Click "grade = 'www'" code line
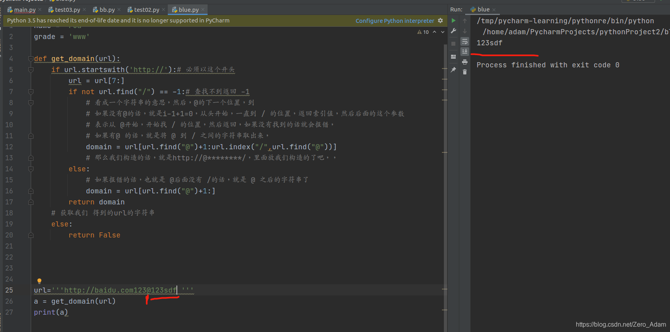Screen dimensions: 670x332 (61, 37)
